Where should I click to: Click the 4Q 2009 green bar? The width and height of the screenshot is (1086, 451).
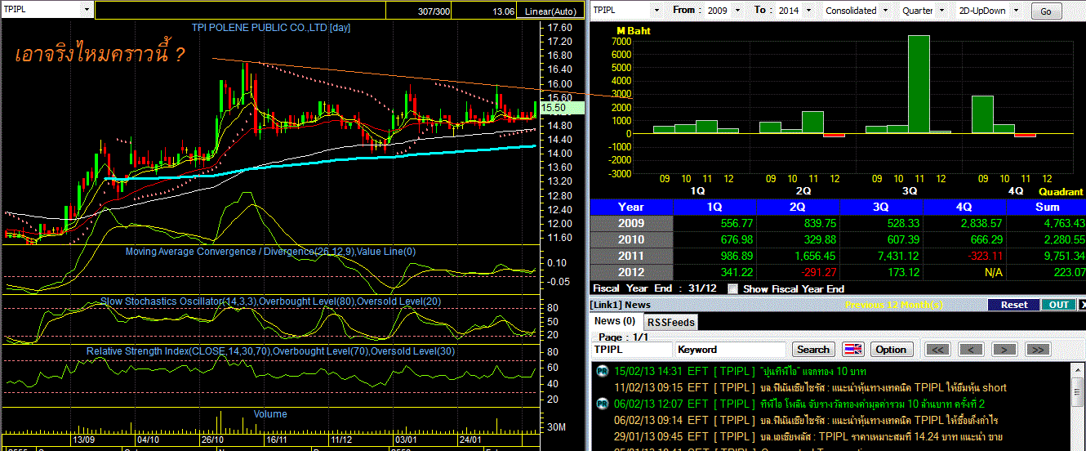[x=982, y=114]
